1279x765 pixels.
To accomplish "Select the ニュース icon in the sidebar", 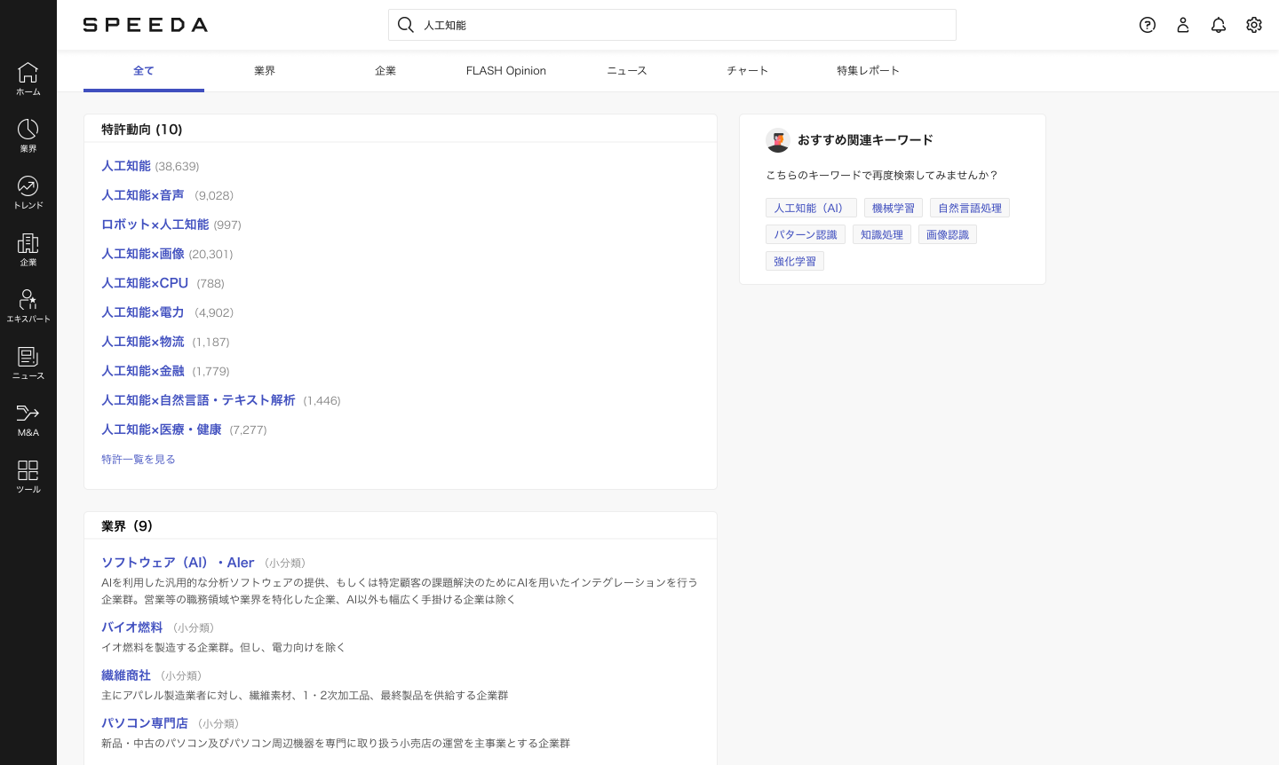I will pyautogui.click(x=28, y=364).
